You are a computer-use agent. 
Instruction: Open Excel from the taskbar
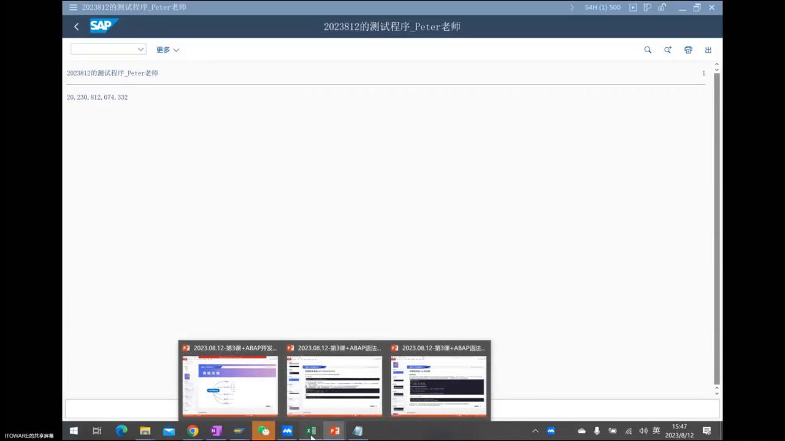pos(310,431)
